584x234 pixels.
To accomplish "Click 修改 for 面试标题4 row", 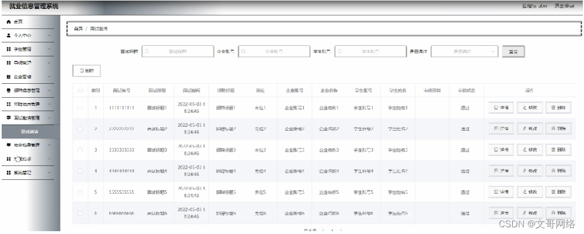I will click(530, 171).
